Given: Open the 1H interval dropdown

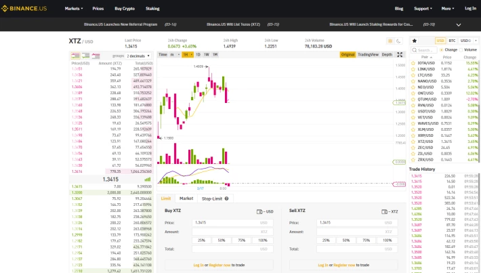Looking at the screenshot, I should [x=188, y=55].
